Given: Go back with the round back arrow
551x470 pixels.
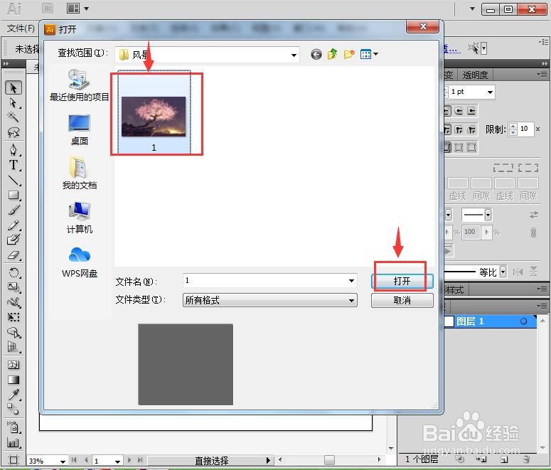Looking at the screenshot, I should [316, 54].
